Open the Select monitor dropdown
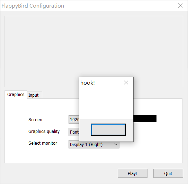The height and width of the screenshot is (184, 188). click(x=94, y=144)
